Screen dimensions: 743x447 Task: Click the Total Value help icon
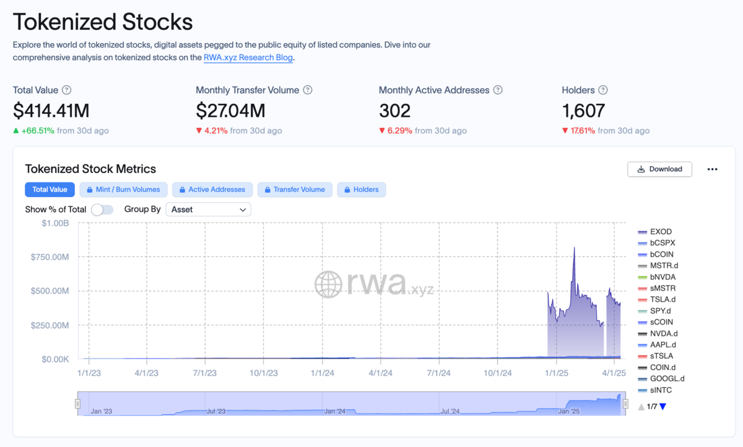pyautogui.click(x=67, y=90)
